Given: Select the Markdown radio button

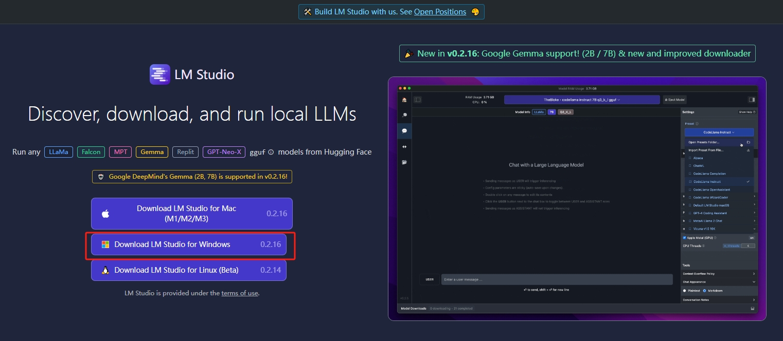Looking at the screenshot, I should click(704, 291).
